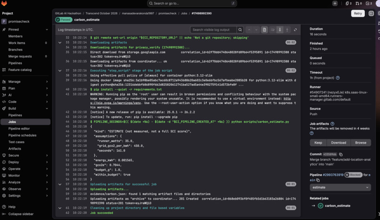Image resolution: width=380 pixels, height=220 pixels.
Task: Browse the job artifacts
Action: point(361,143)
